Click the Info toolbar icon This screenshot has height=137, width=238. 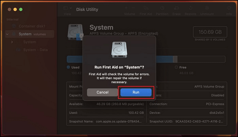point(229,8)
